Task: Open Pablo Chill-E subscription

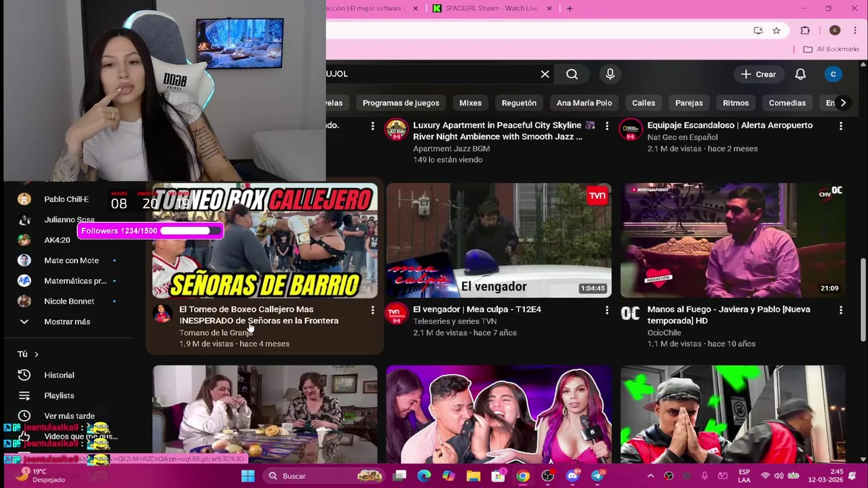Action: tap(68, 199)
